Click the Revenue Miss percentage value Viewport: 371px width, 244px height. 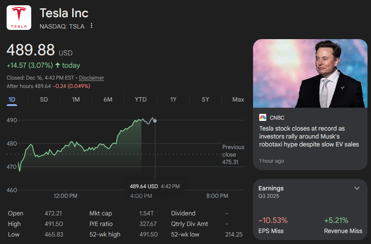(x=336, y=220)
